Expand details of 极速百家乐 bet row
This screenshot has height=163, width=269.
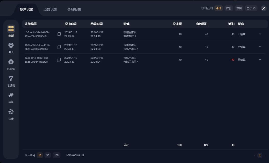click(x=260, y=34)
